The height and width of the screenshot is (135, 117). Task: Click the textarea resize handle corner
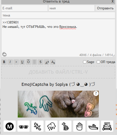(x=114, y=56)
